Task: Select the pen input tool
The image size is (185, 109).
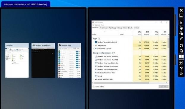Action: 181,38
